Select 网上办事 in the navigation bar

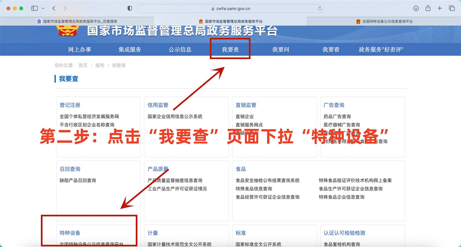pyautogui.click(x=80, y=50)
